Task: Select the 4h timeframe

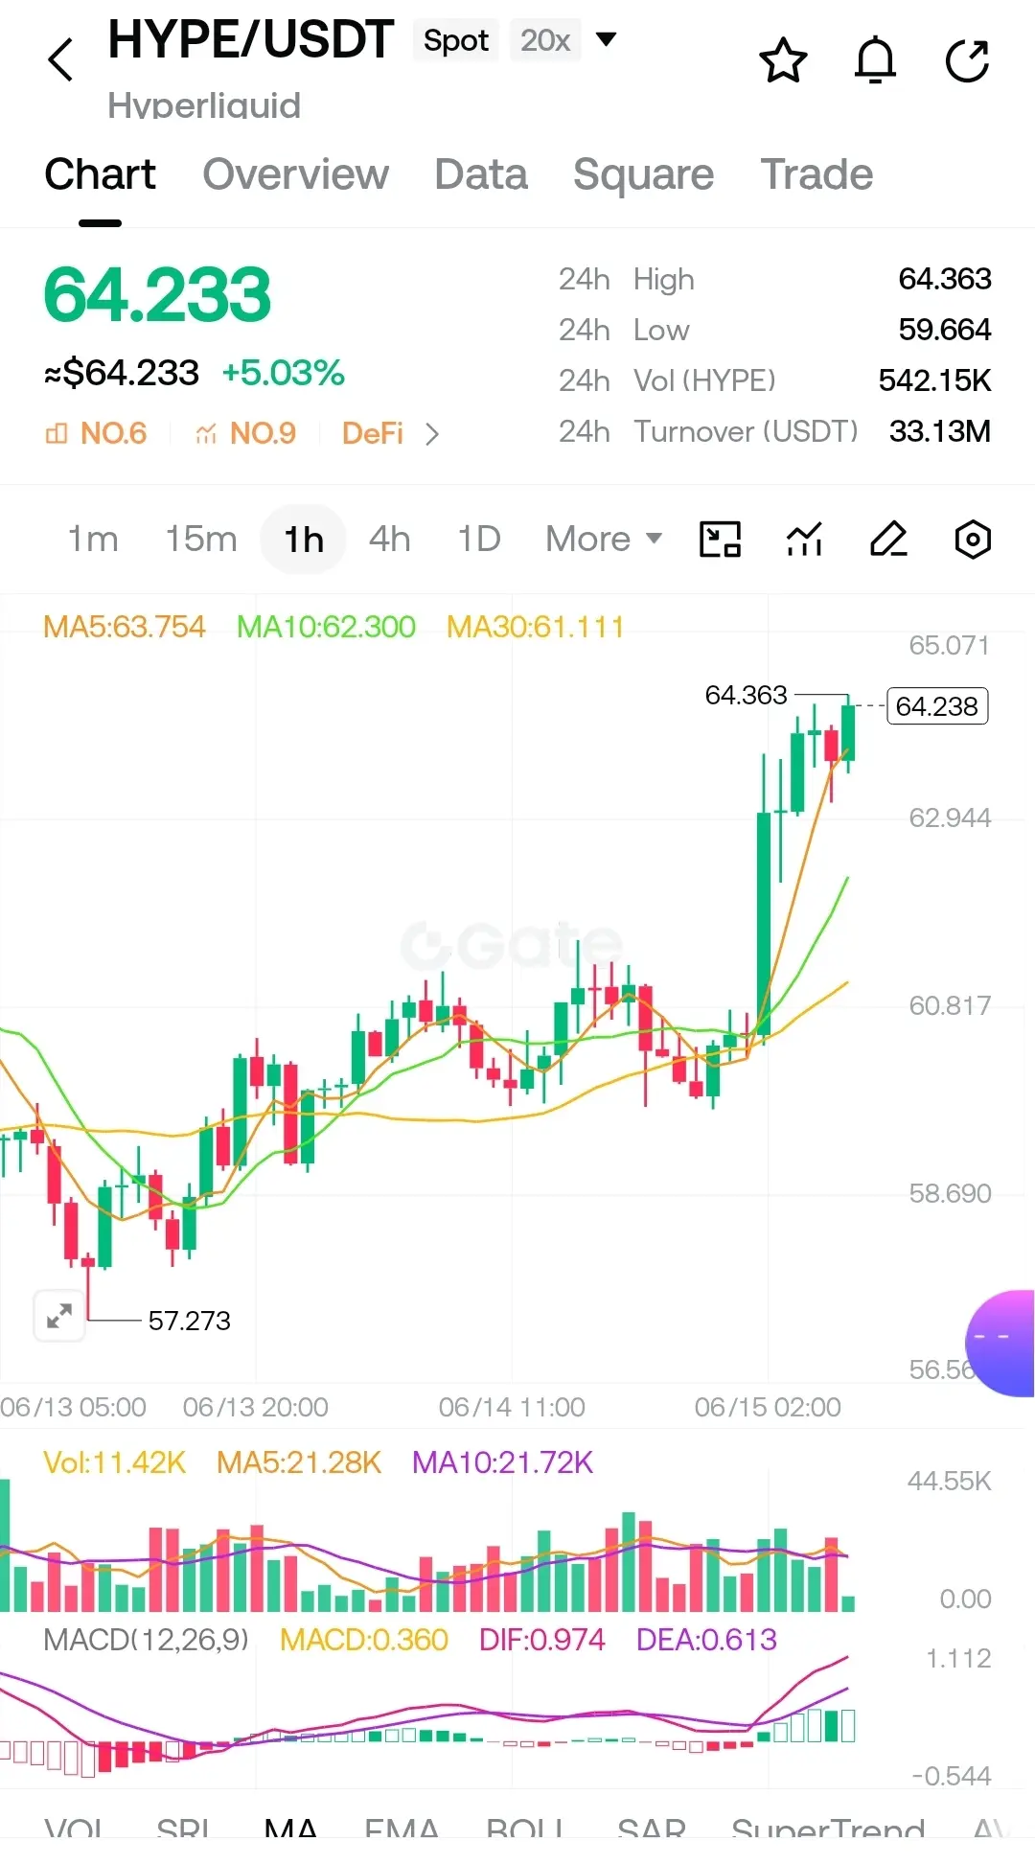Action: click(390, 540)
